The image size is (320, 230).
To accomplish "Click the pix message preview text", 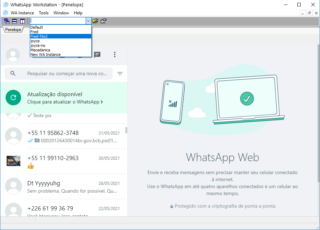I will click(79, 141).
